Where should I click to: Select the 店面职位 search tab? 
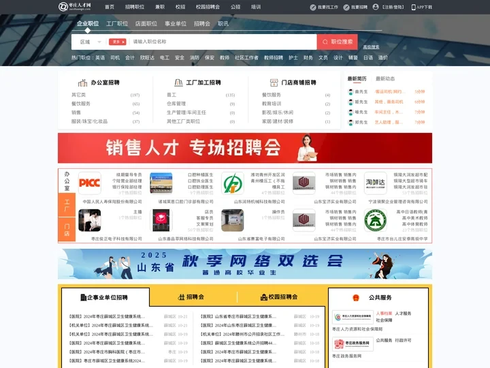[x=146, y=23]
